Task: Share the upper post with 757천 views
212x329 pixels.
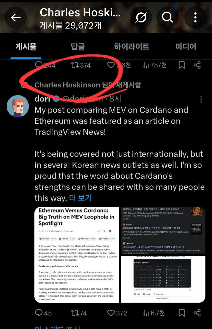Action: (197, 65)
